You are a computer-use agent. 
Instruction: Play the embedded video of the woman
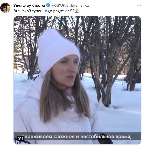[77, 80]
